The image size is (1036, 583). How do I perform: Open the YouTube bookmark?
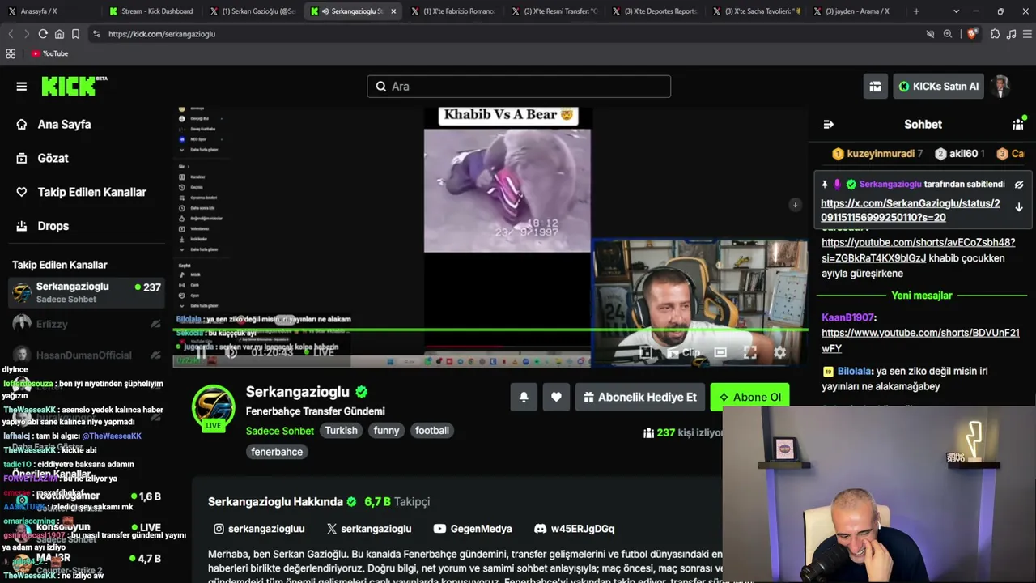(49, 54)
